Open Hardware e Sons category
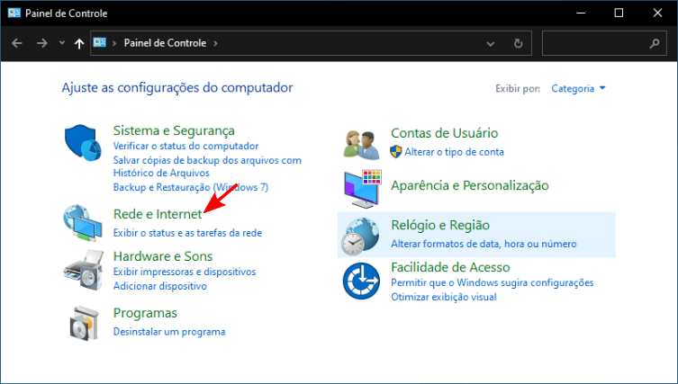 point(163,256)
